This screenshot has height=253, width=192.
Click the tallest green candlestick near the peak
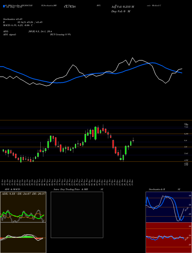coord(95,133)
